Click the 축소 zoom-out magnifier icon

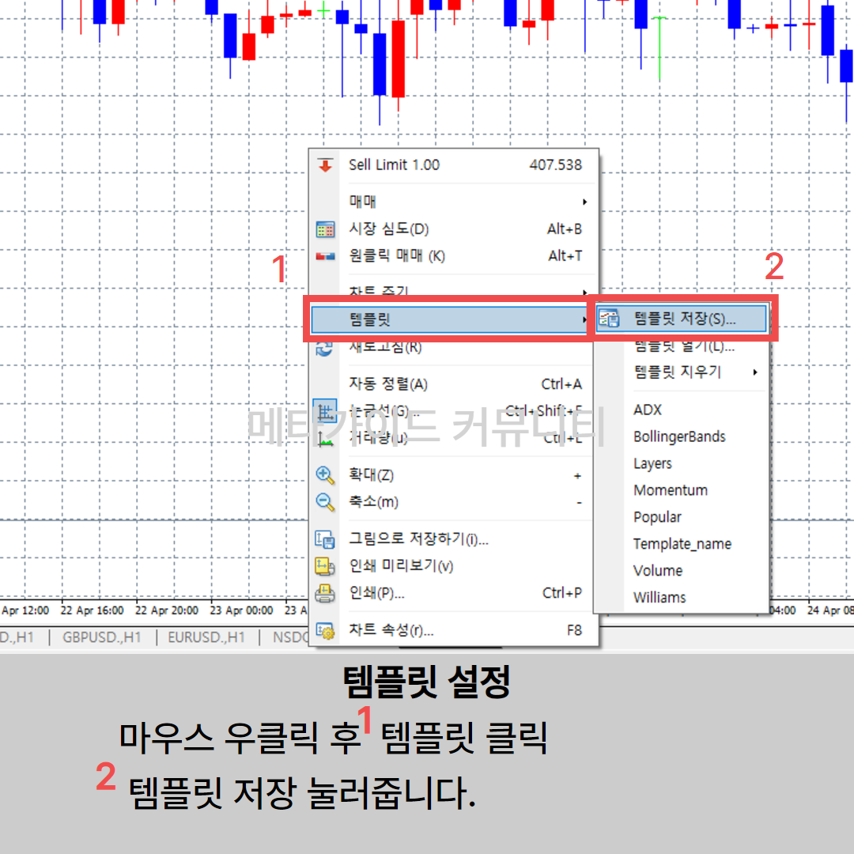pyautogui.click(x=325, y=502)
